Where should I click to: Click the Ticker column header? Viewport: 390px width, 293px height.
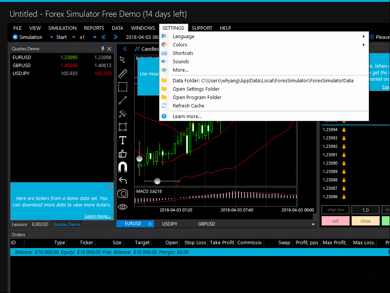coord(86,242)
